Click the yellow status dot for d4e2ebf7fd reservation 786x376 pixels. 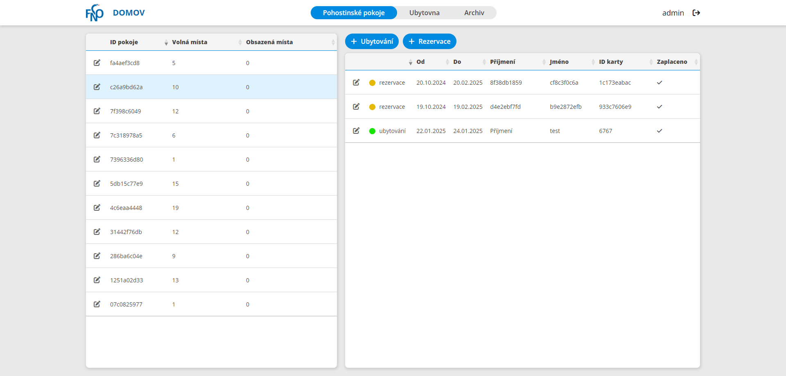pos(372,107)
